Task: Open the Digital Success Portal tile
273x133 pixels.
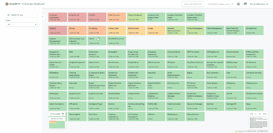Action: click(x=58, y=64)
